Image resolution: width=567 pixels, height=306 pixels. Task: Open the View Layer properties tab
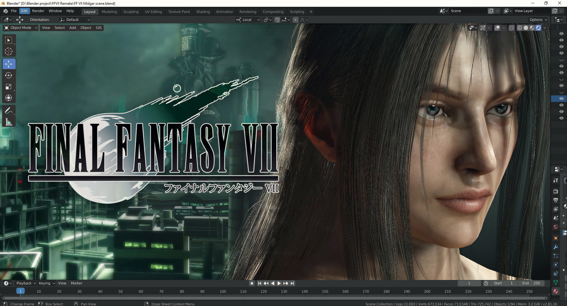(x=556, y=209)
